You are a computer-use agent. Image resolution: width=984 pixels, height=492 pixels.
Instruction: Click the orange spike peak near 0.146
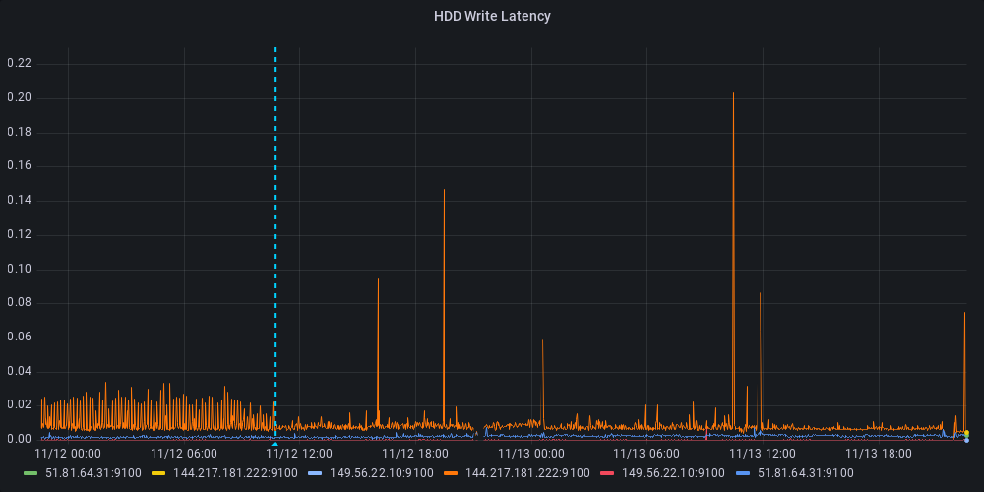tap(444, 190)
